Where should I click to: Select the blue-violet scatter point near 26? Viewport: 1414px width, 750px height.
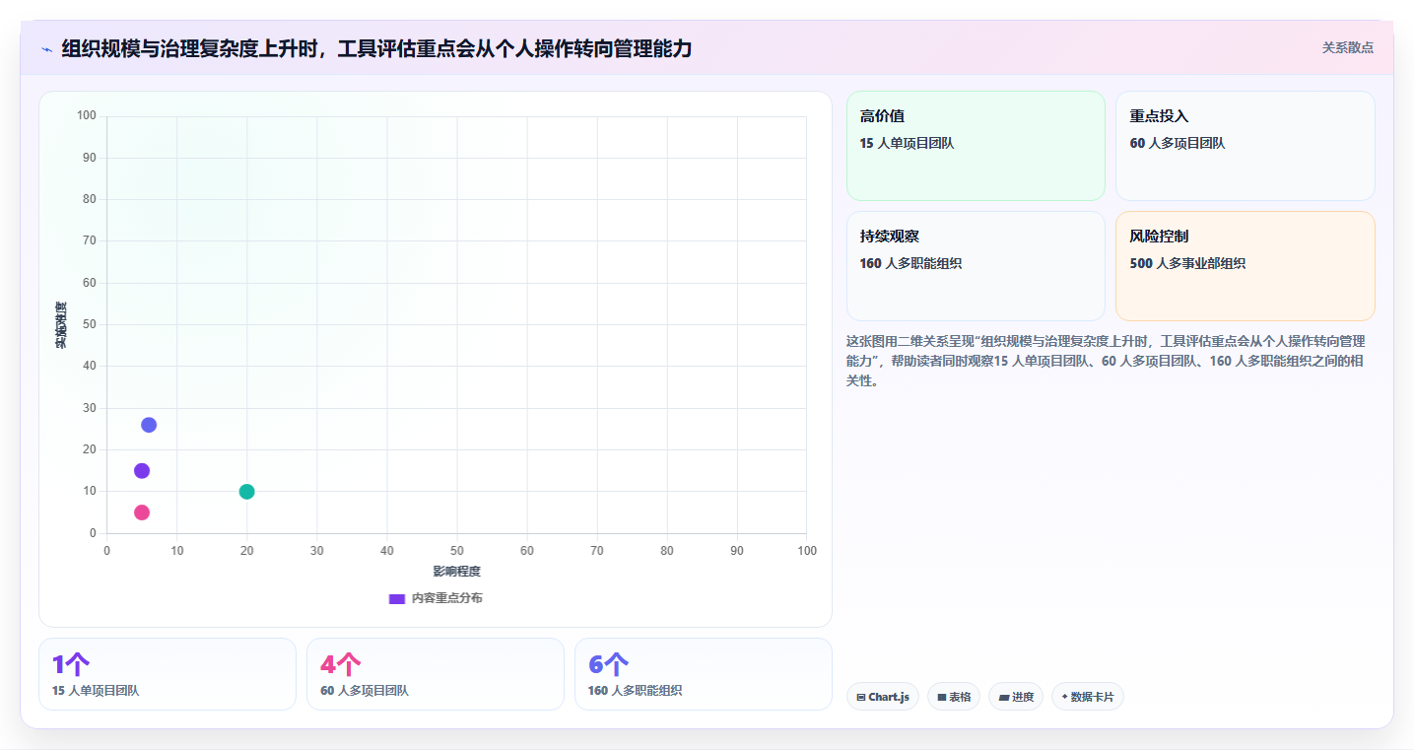click(149, 425)
